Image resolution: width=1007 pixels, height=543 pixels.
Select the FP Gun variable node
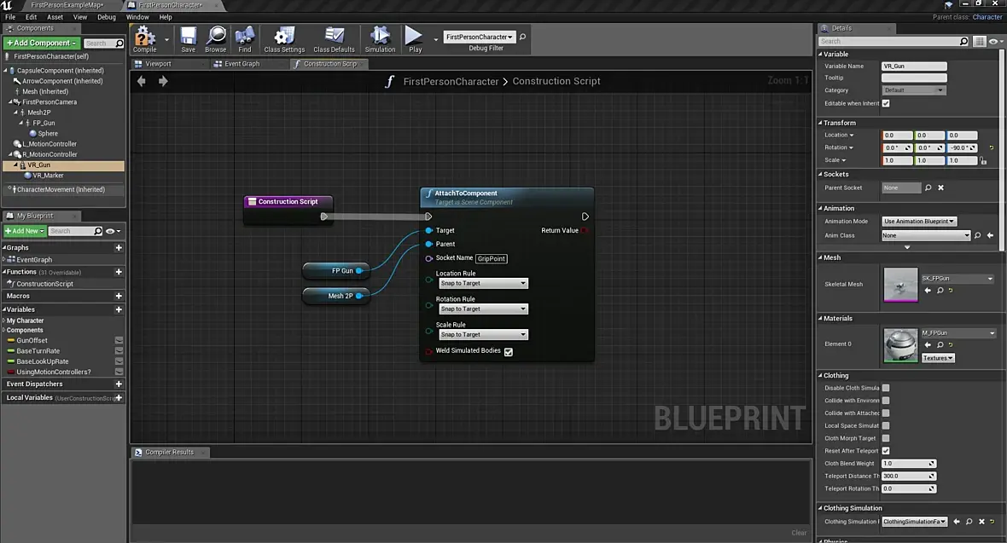click(x=336, y=271)
